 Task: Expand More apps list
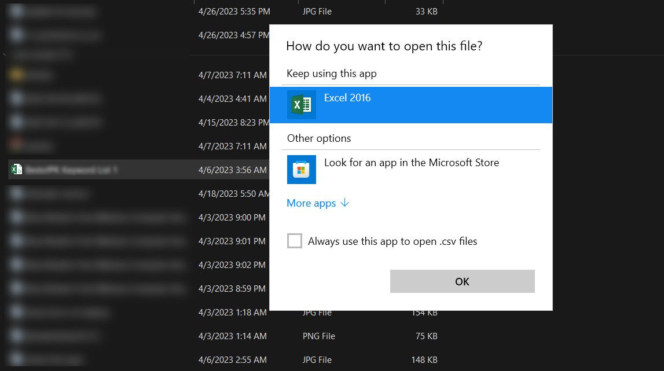(x=318, y=203)
